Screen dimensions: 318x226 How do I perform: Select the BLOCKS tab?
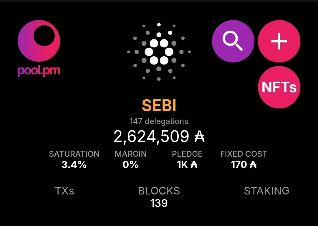click(x=159, y=191)
